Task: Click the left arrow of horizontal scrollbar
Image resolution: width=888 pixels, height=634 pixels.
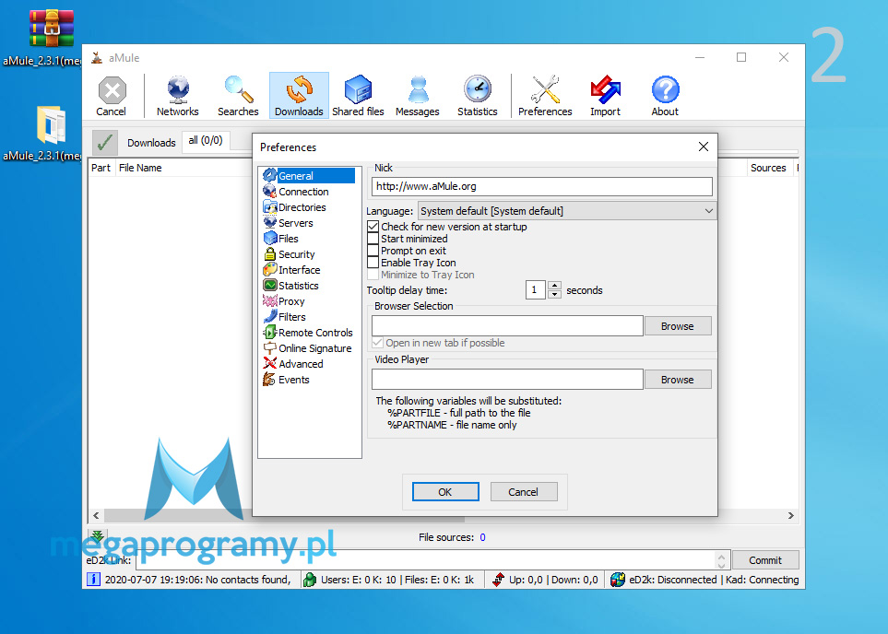Action: (96, 515)
